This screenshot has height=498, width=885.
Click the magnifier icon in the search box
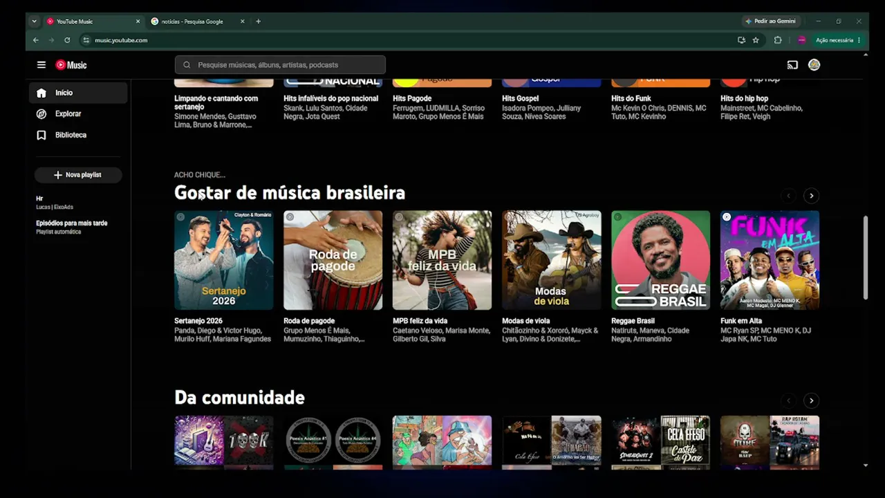coord(187,65)
